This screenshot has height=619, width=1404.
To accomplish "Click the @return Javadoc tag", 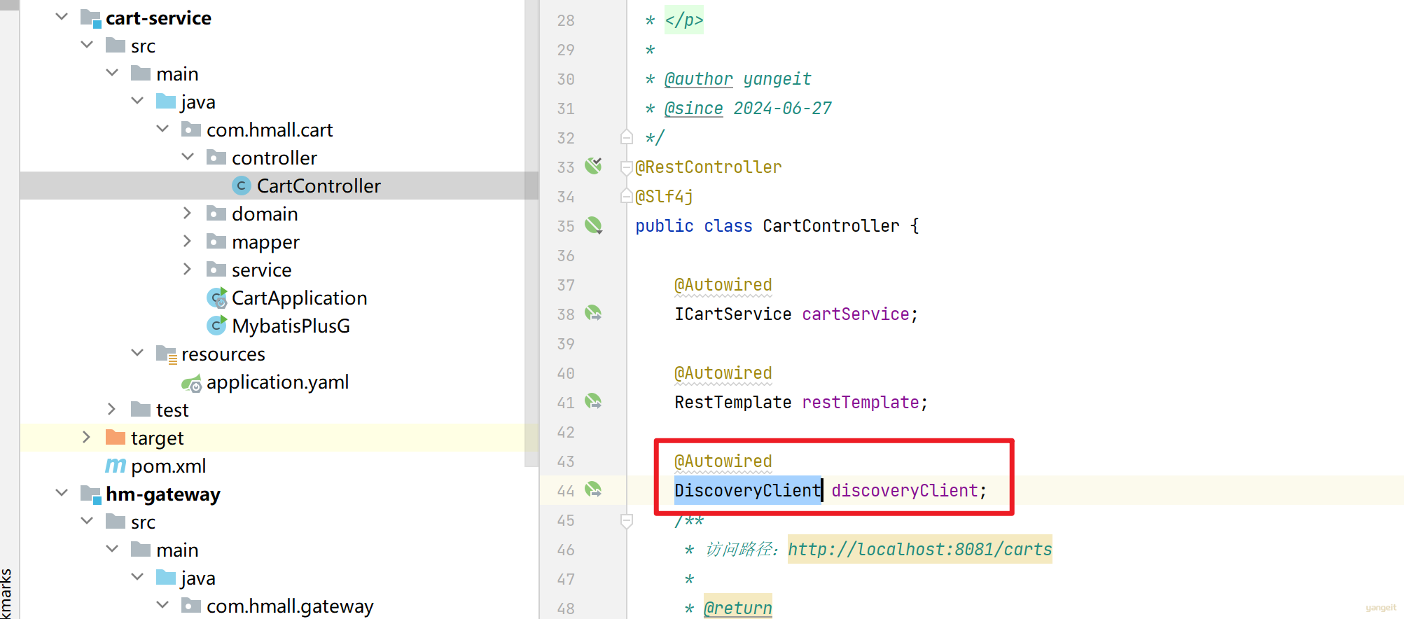I will [737, 608].
